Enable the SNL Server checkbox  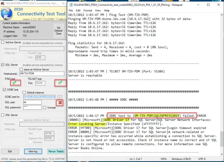(3, 115)
